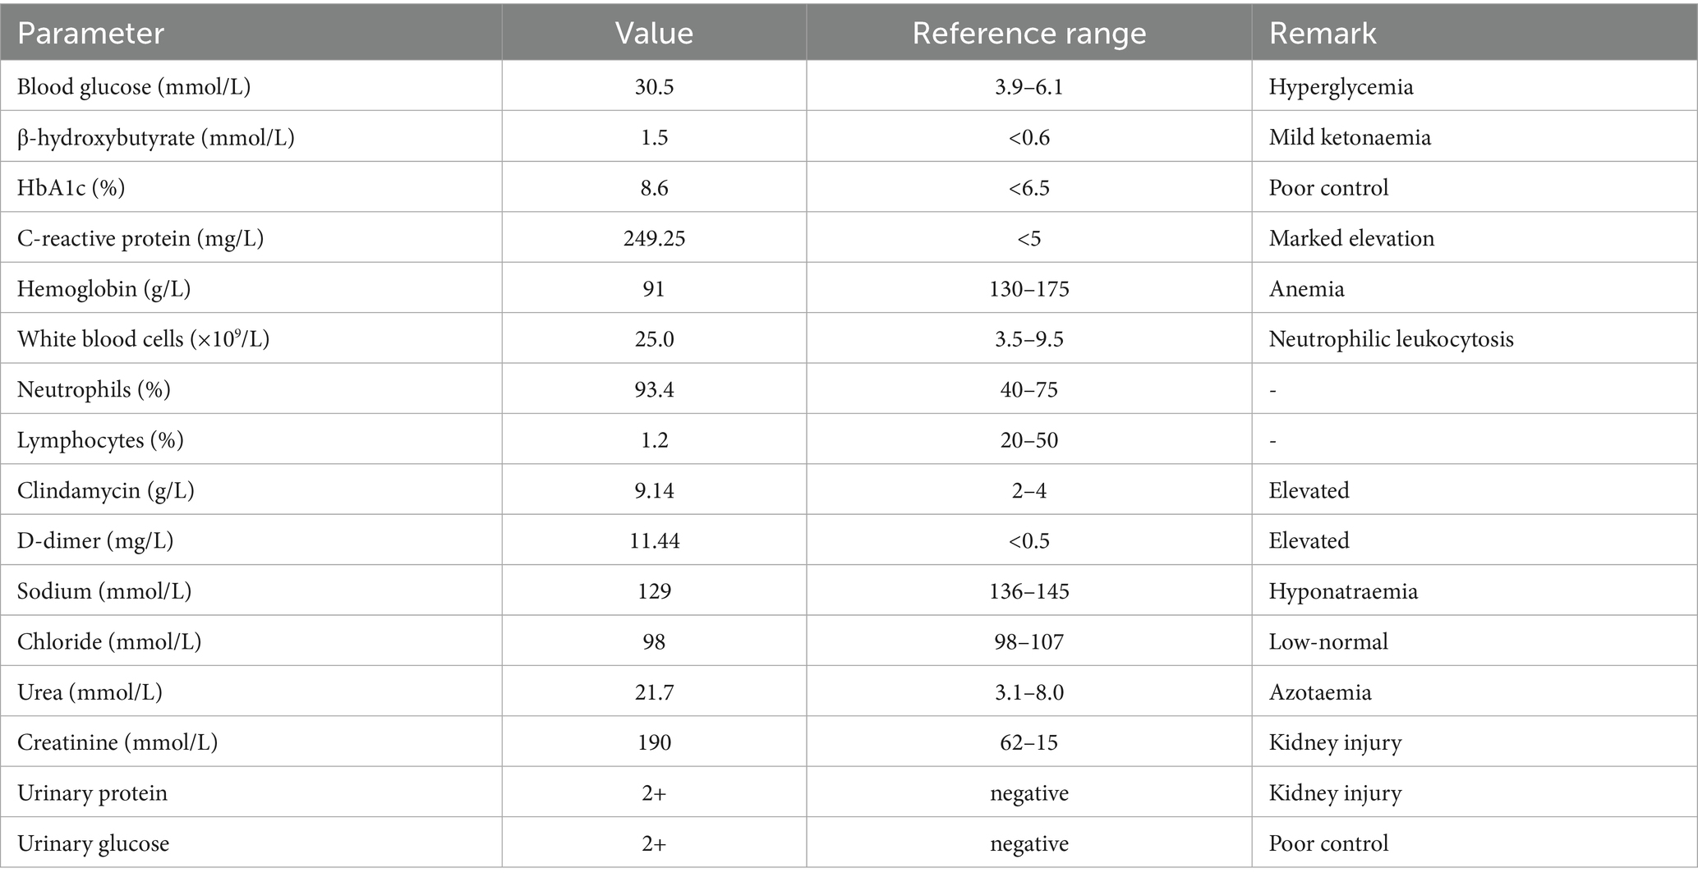The height and width of the screenshot is (882, 1698).
Task: Click the Value column header
Action: [654, 33]
